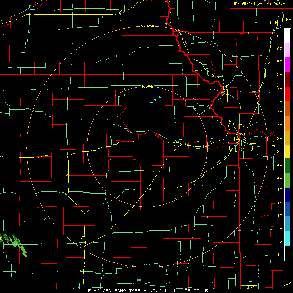Image resolution: width=293 pixels, height=293 pixels.
Task: Click the 100 NMI range ring label
Action: point(147,26)
